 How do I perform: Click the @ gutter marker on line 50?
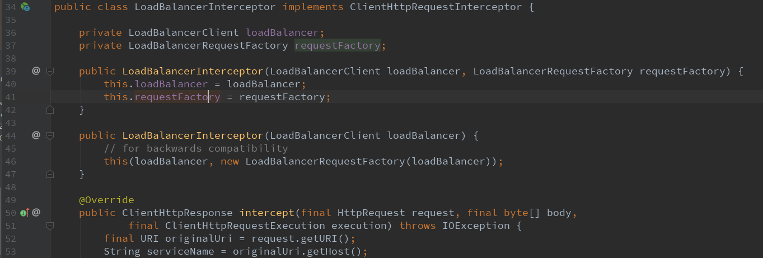click(36, 212)
